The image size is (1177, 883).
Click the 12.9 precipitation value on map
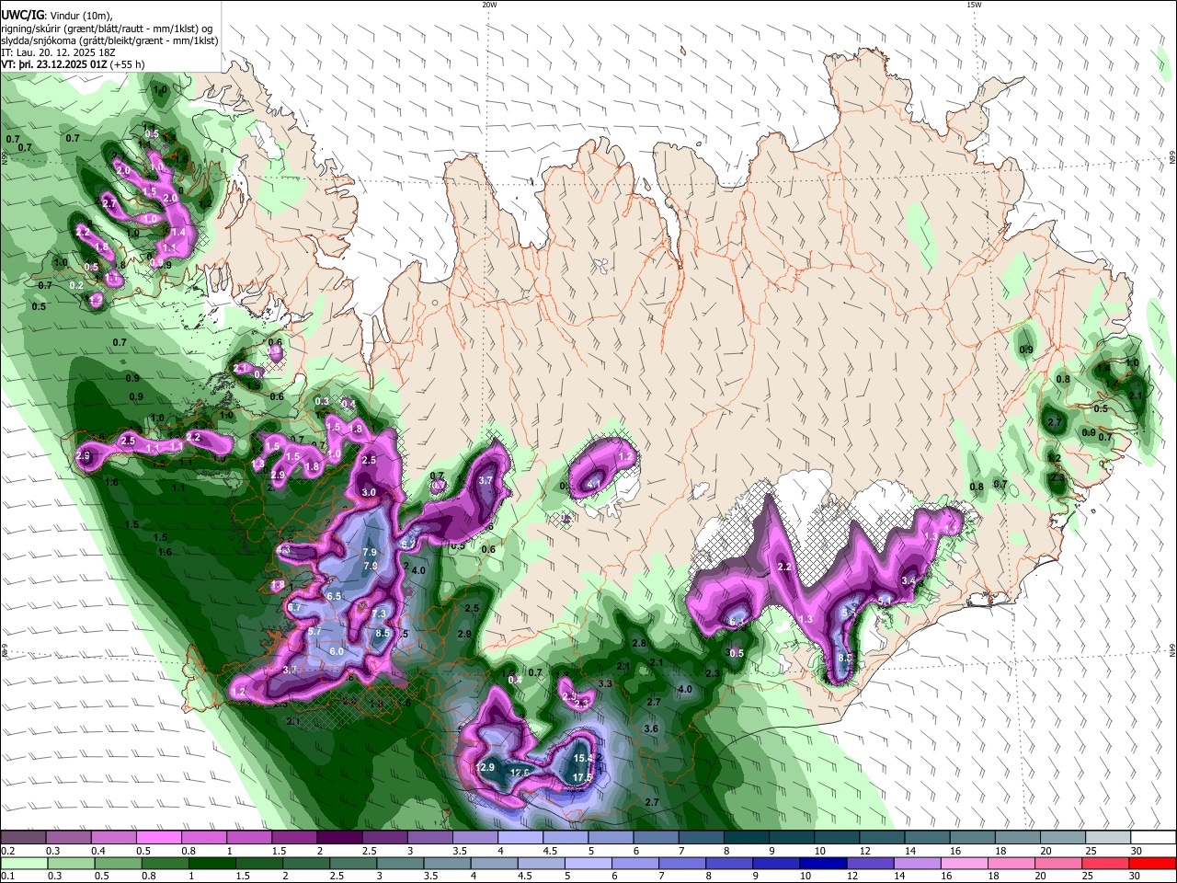click(x=486, y=767)
